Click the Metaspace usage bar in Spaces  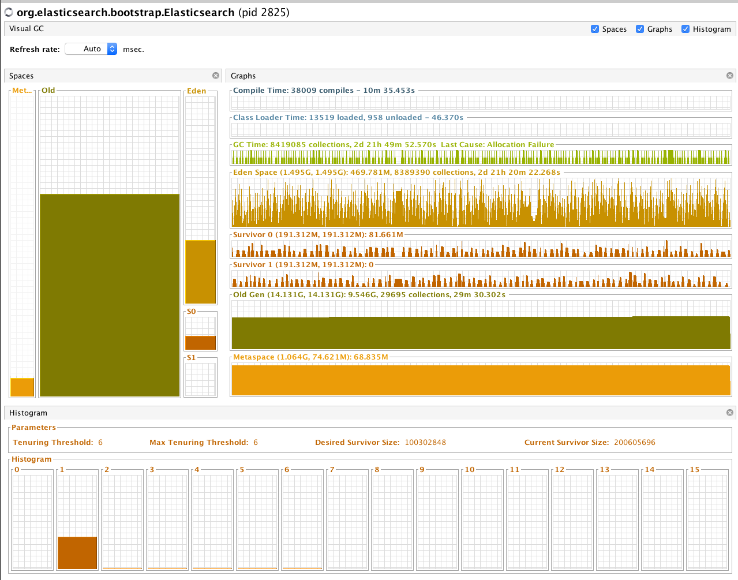click(x=22, y=387)
